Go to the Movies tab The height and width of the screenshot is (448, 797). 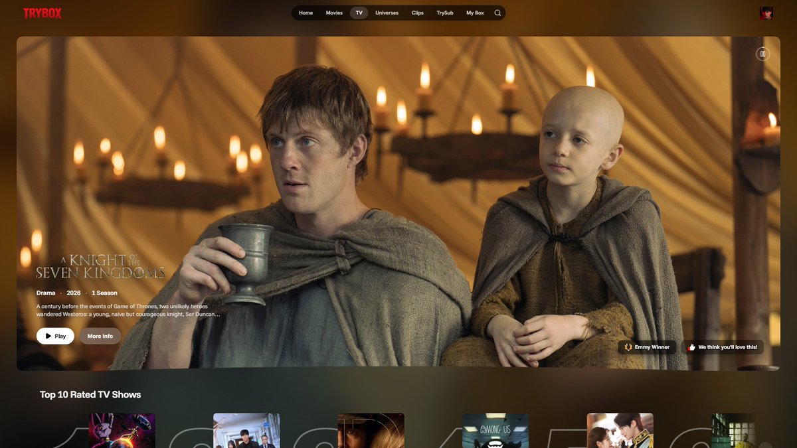pos(334,13)
